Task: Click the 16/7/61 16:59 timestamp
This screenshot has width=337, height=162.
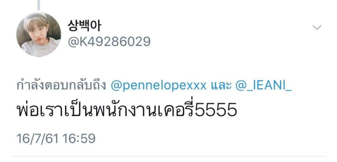Action: point(56,138)
